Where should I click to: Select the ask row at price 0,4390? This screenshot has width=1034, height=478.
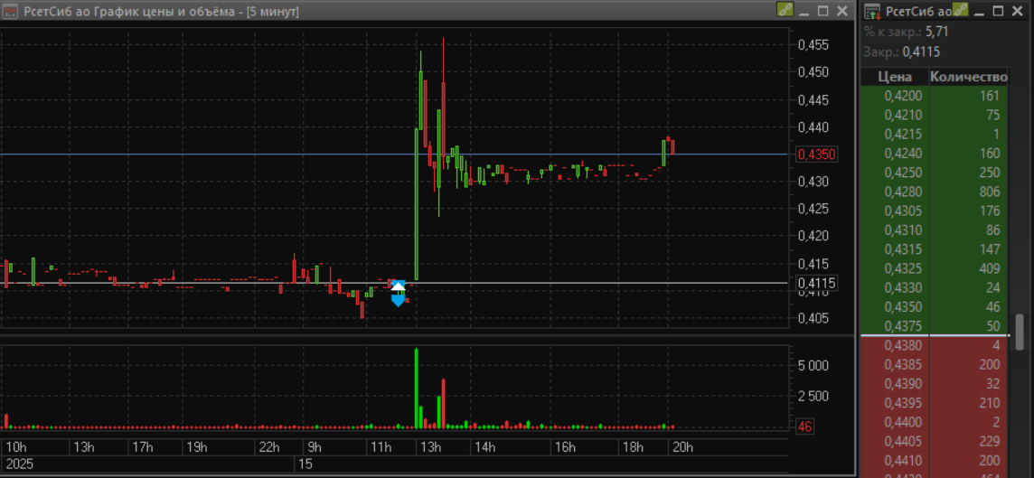tap(935, 383)
